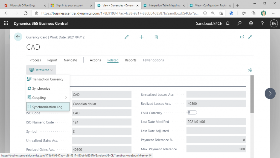Close the View - Currencies browser tab
The image size is (280, 158).
pos(138,5)
